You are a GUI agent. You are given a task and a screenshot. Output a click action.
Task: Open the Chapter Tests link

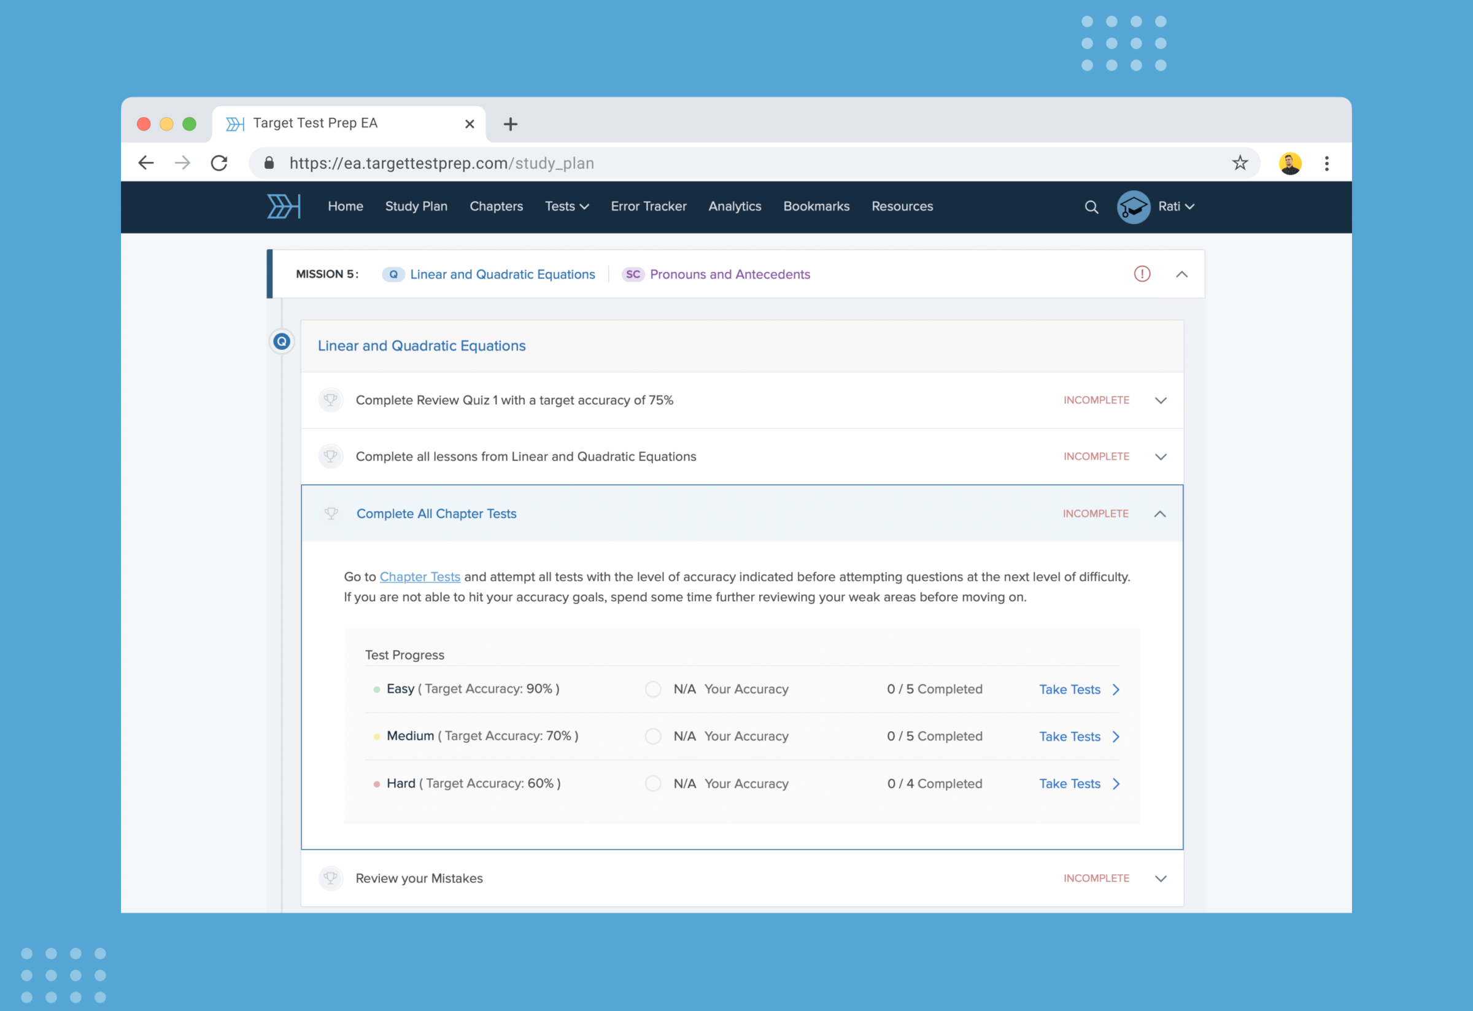pos(420,577)
